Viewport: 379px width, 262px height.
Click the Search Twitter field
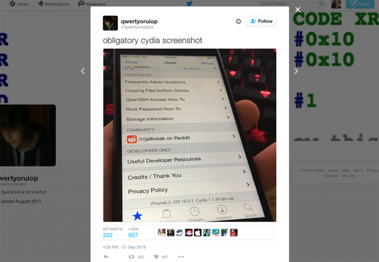coord(290,4)
